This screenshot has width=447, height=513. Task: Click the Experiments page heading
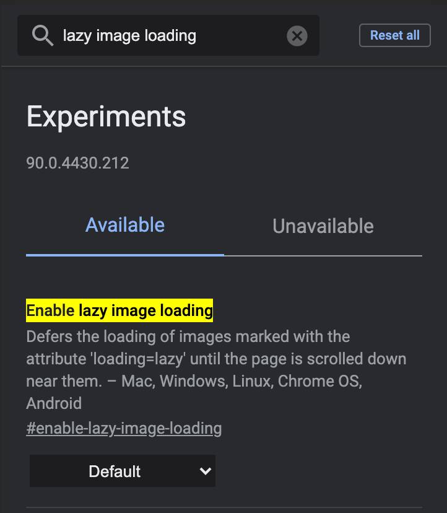(x=106, y=116)
